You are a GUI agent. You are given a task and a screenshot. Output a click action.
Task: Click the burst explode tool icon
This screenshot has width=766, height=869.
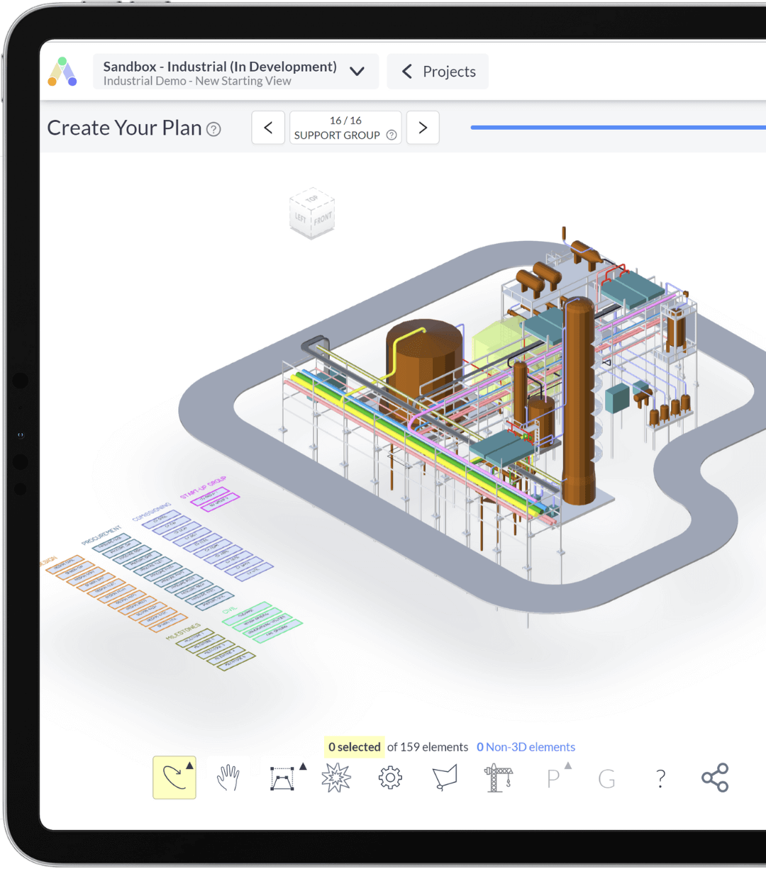coord(336,777)
